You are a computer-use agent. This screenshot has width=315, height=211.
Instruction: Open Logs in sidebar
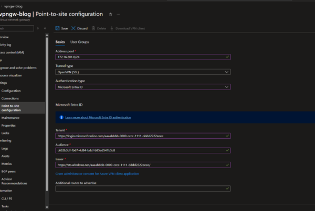(5, 149)
